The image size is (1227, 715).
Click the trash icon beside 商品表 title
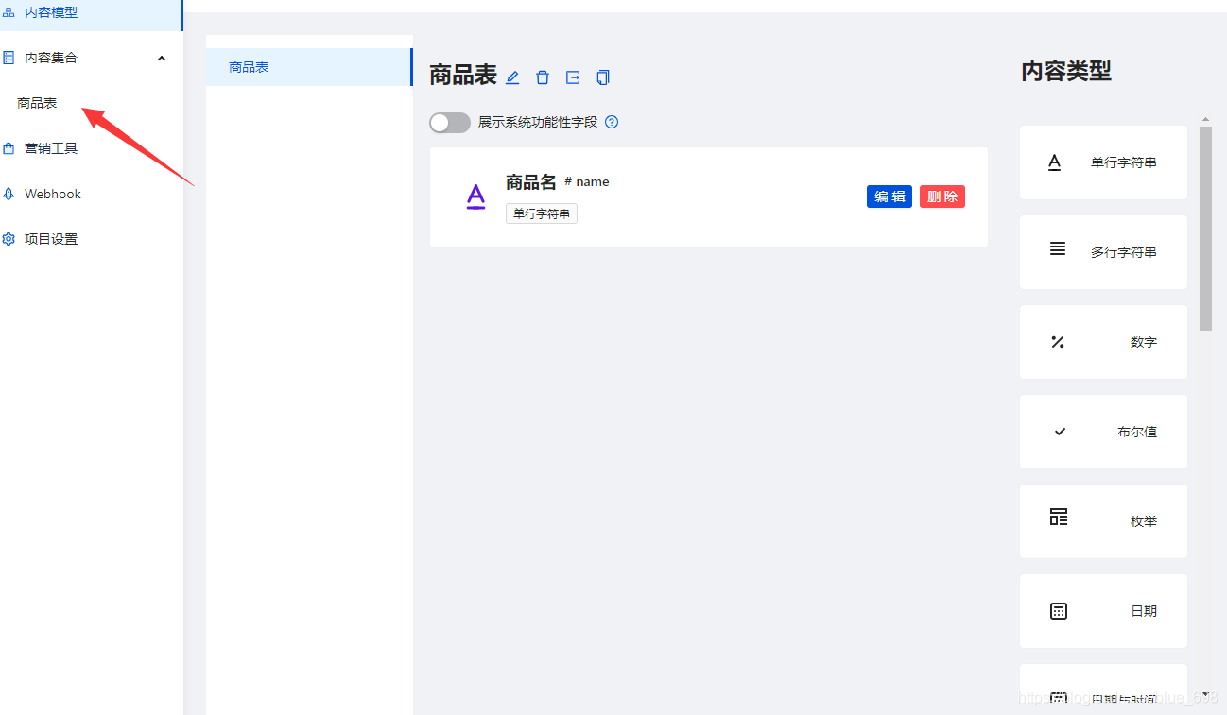click(543, 77)
